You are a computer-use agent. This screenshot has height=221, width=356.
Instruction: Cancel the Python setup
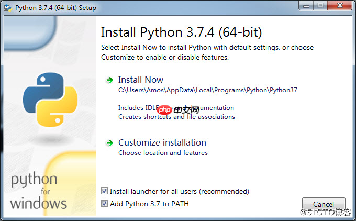coord(324,204)
